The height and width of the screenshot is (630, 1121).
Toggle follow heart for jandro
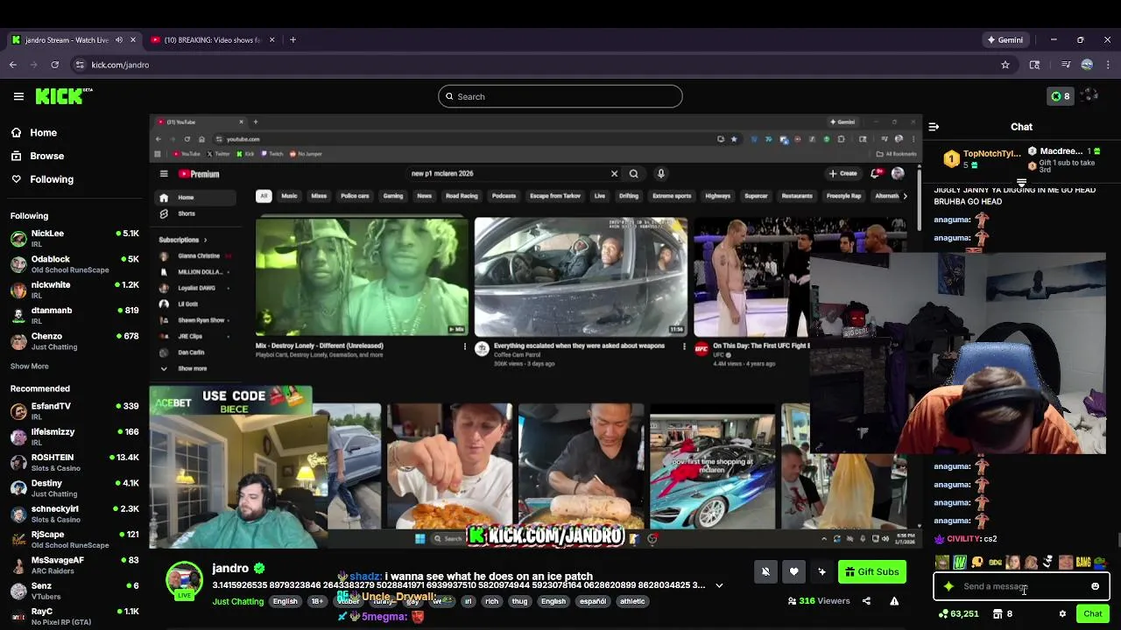pos(793,572)
